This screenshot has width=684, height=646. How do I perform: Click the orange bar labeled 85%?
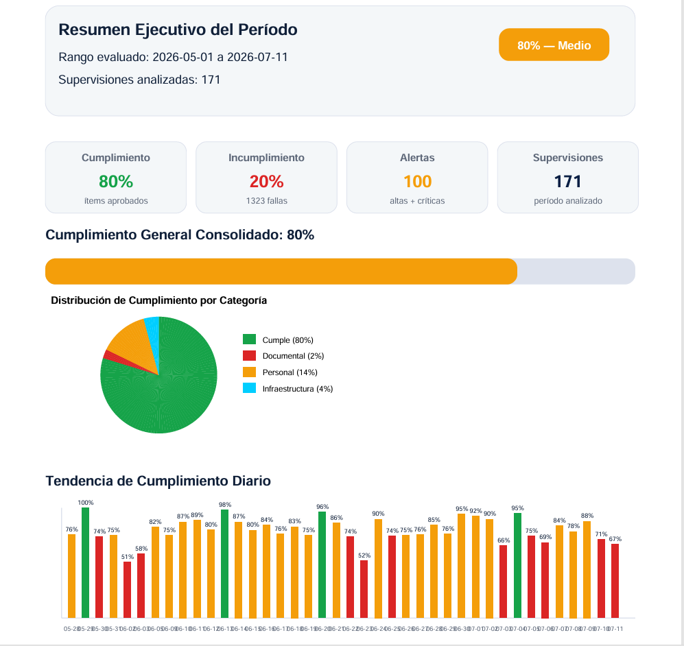(434, 571)
